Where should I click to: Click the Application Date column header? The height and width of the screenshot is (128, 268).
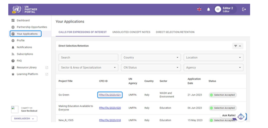click(194, 81)
